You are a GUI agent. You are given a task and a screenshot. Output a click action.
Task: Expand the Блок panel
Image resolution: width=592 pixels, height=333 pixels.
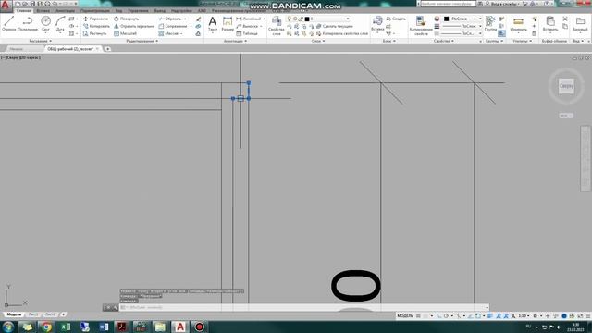(x=388, y=41)
